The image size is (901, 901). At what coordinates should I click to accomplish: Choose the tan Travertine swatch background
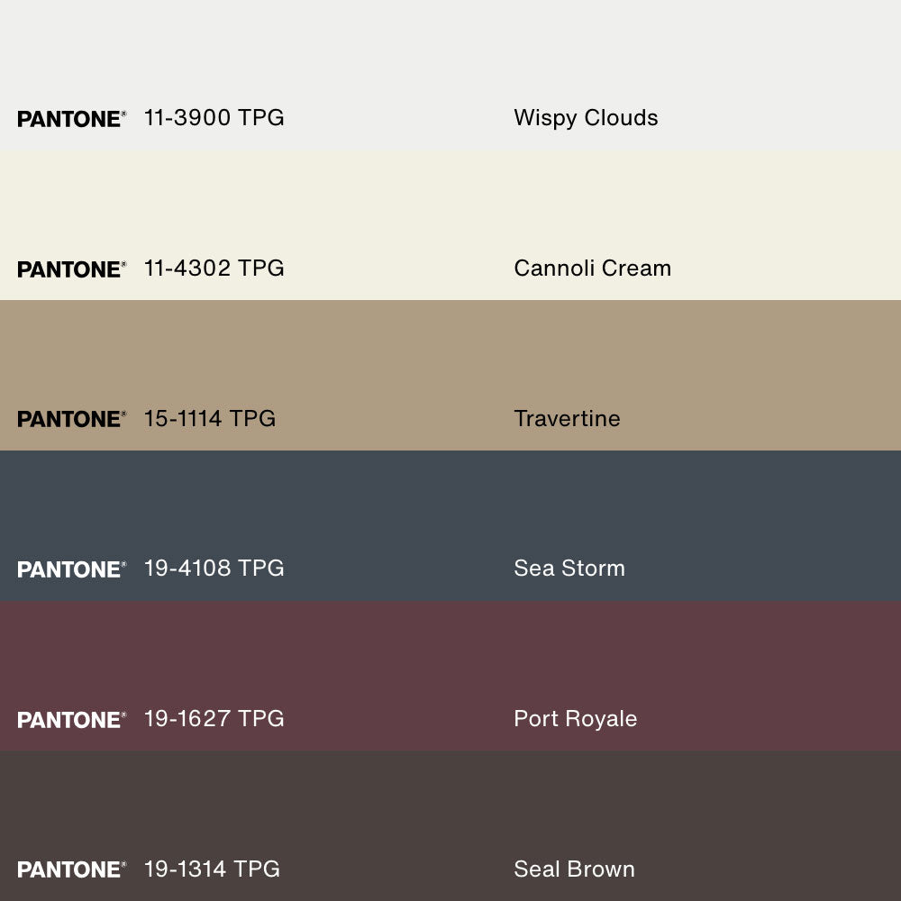(x=450, y=351)
